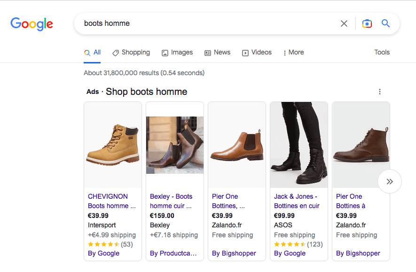Open search by image camera icon

coord(367,23)
